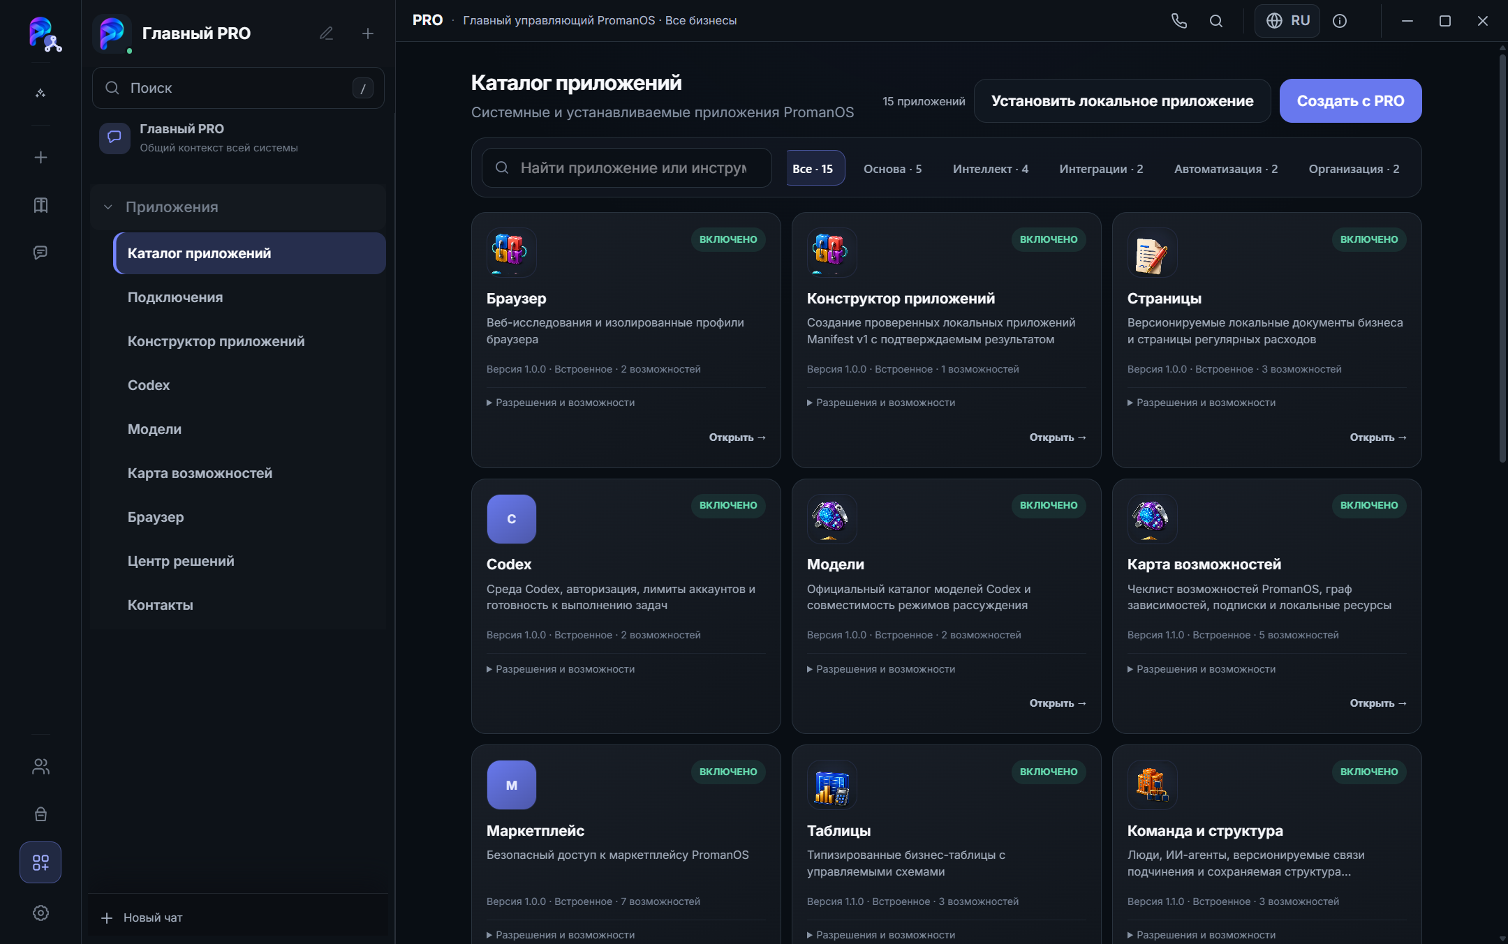This screenshot has height=944, width=1508.
Task: Click the plus icon next to Главный PRO header
Action: (368, 33)
